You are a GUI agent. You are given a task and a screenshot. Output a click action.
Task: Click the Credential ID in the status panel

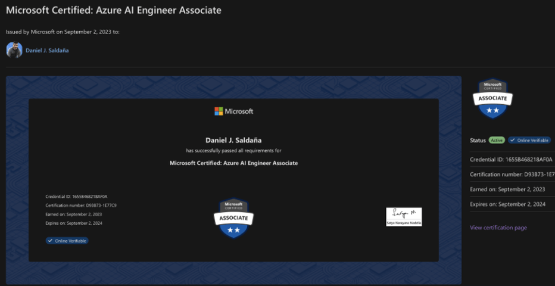(512, 159)
